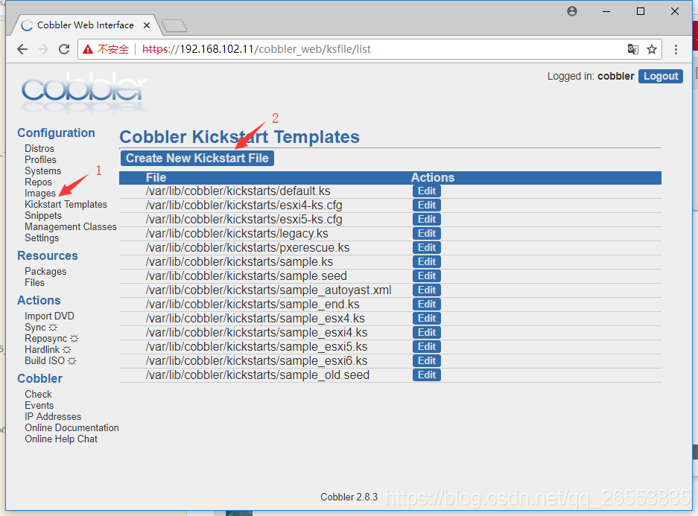Open Snippets page

(x=43, y=216)
